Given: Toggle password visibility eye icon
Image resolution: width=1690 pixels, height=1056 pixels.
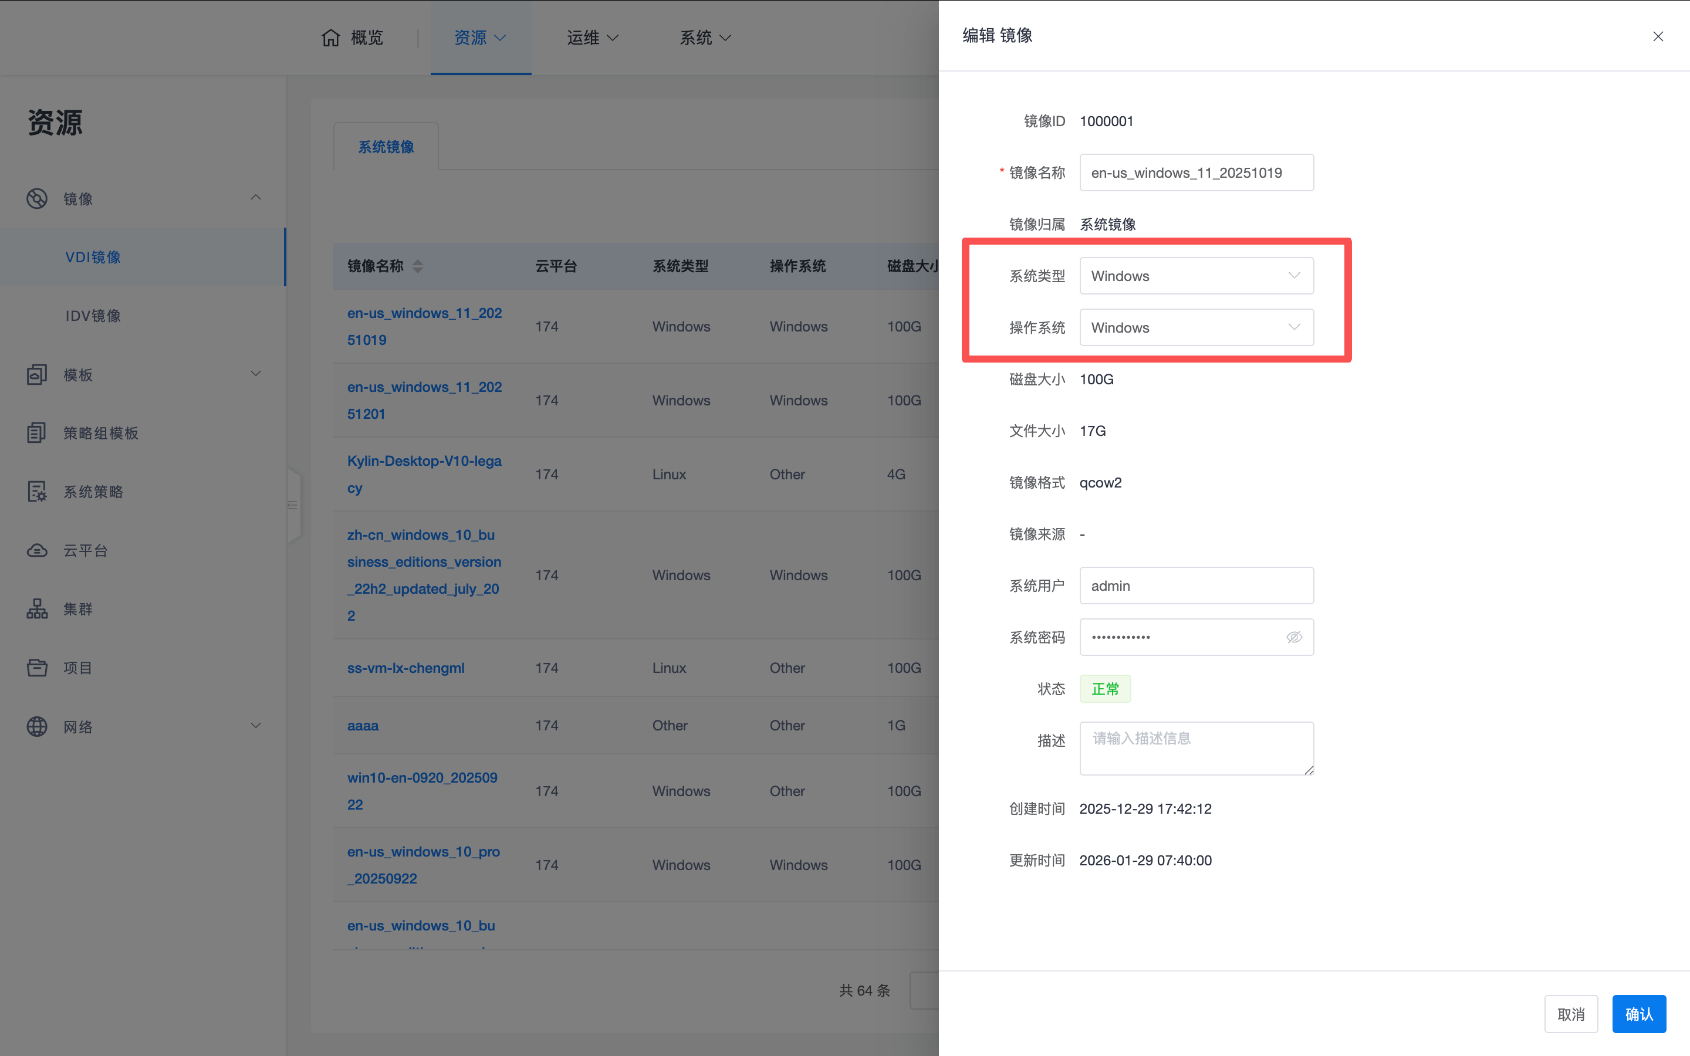Looking at the screenshot, I should [1294, 637].
